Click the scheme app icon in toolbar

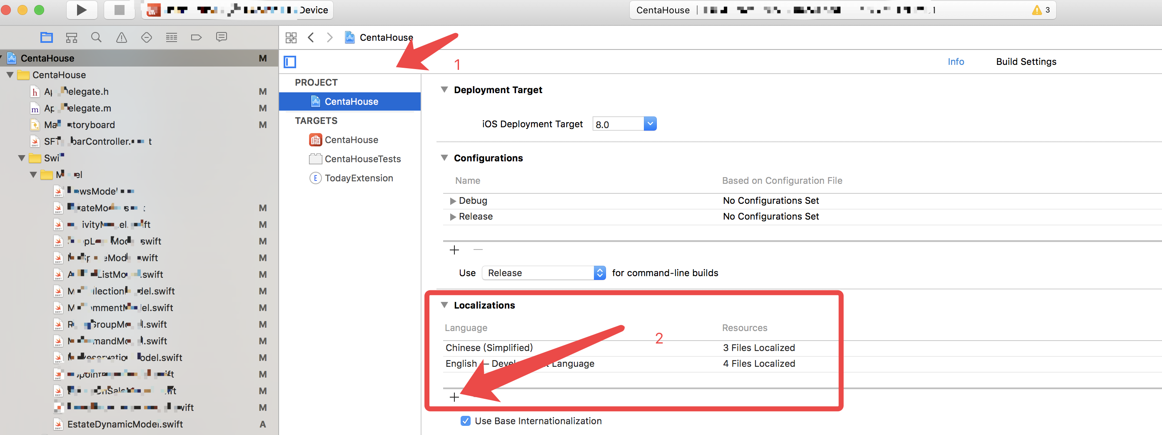click(154, 10)
